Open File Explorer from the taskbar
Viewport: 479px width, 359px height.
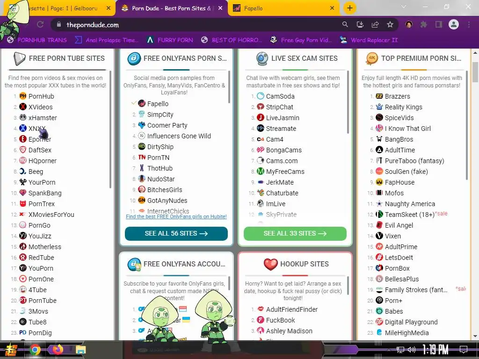(80, 350)
